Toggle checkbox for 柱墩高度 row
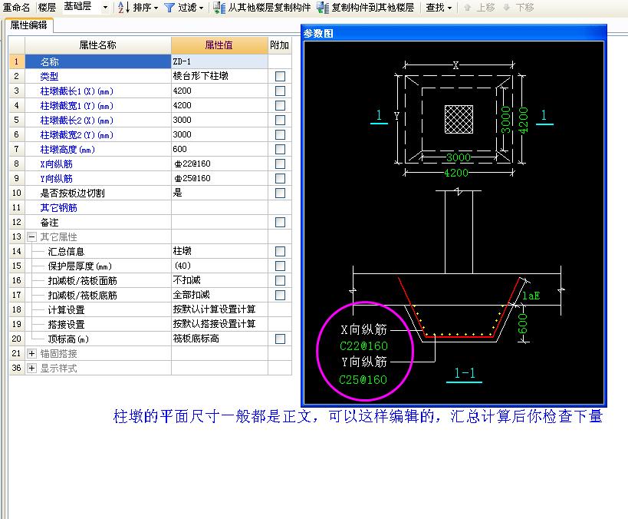This screenshot has width=628, height=519. 280,149
